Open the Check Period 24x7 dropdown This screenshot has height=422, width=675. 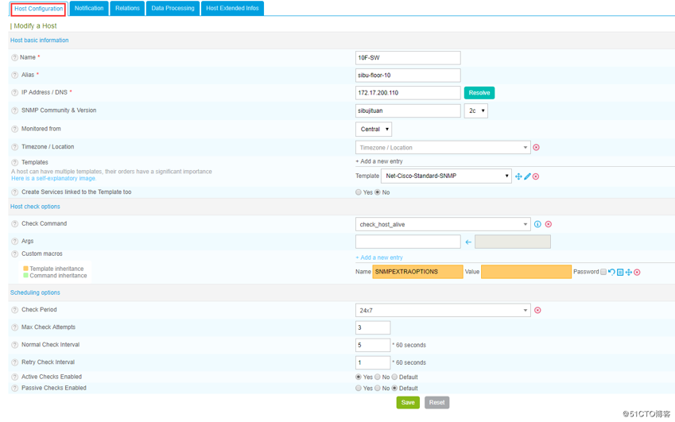coord(443,310)
